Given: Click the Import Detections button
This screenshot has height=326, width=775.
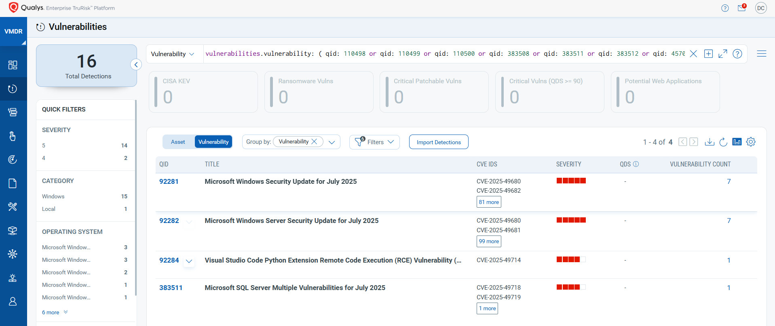Looking at the screenshot, I should (x=439, y=142).
